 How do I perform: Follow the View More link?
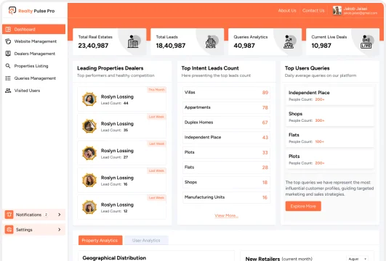pyautogui.click(x=226, y=215)
